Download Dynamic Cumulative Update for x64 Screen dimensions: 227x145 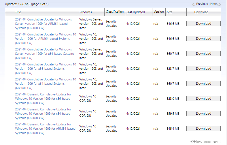click(x=203, y=114)
